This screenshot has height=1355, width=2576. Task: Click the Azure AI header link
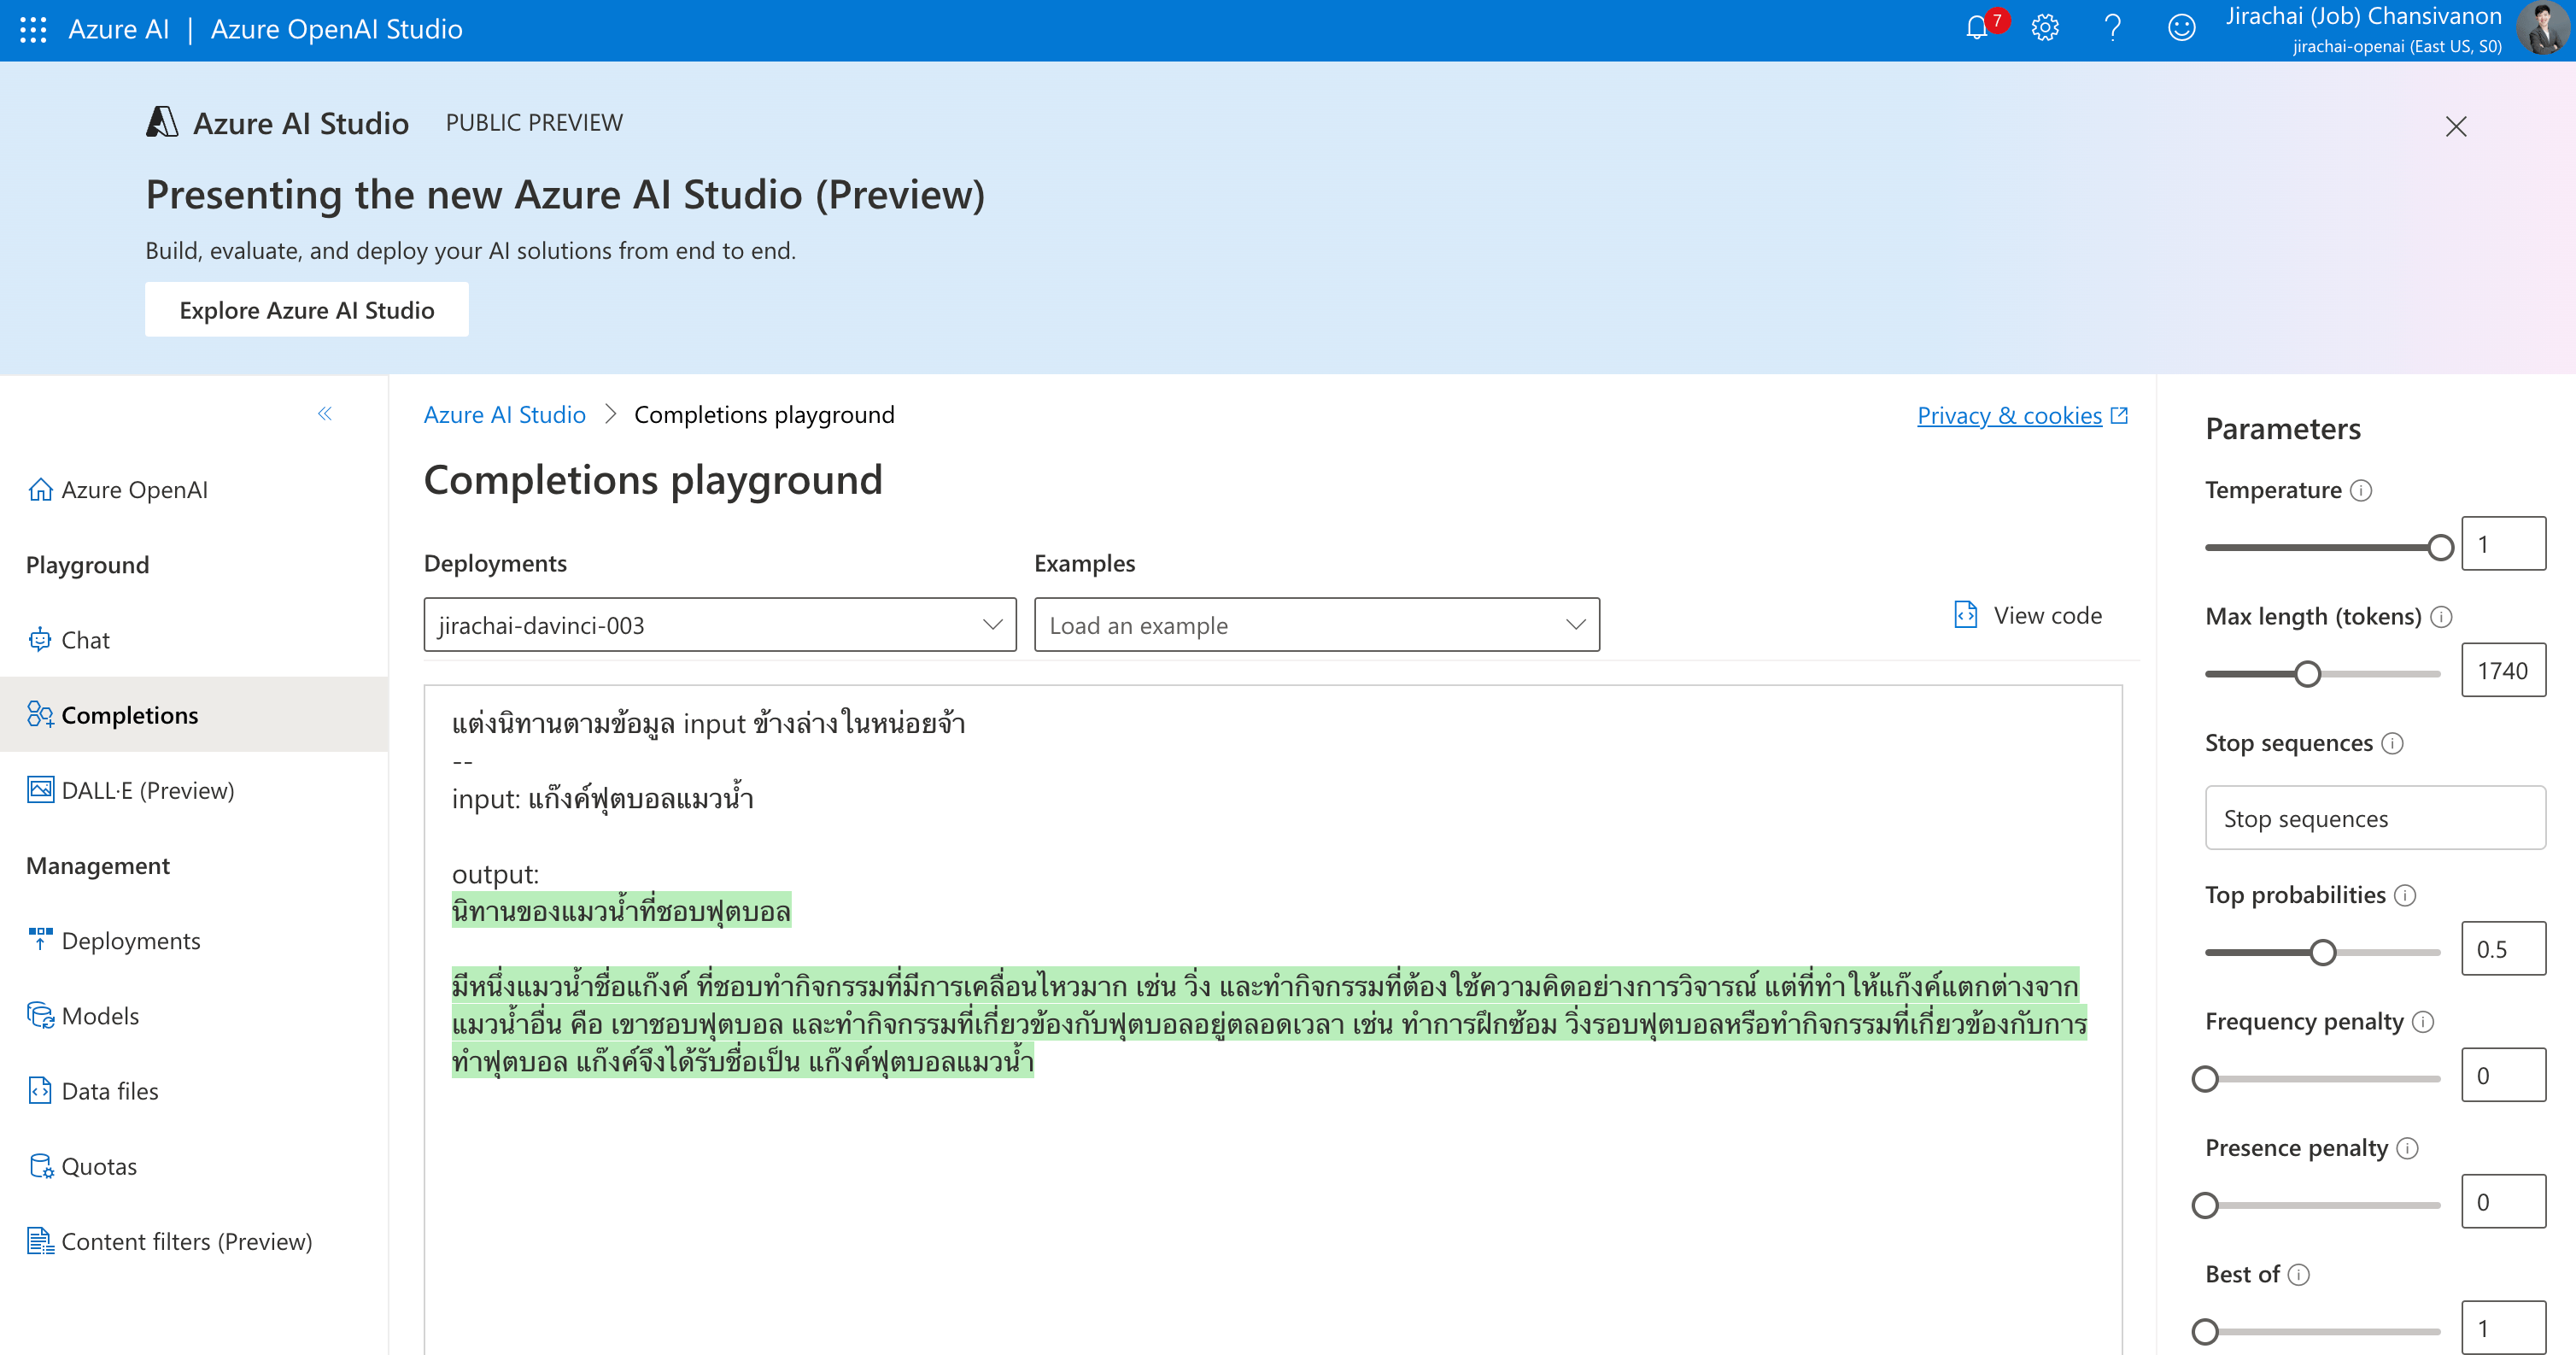point(119,29)
